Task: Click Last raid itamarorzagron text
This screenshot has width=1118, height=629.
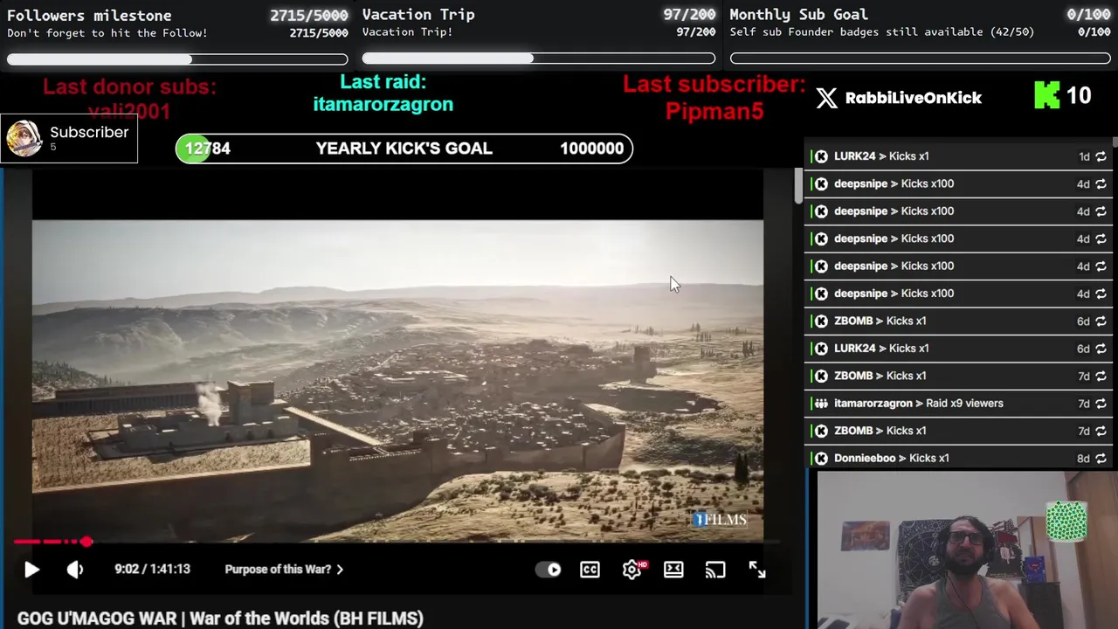Action: 383,93
